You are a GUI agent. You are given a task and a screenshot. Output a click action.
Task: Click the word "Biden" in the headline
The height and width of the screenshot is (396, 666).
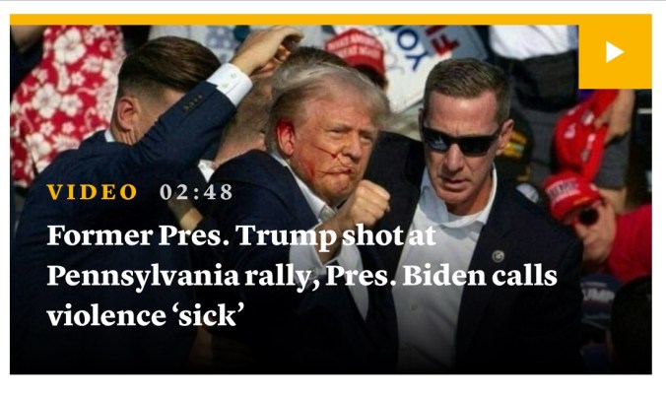(x=444, y=276)
